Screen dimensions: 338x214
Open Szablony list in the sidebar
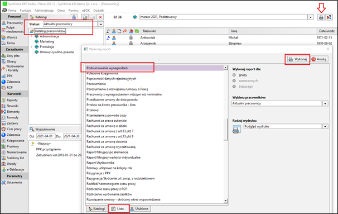point(13,158)
